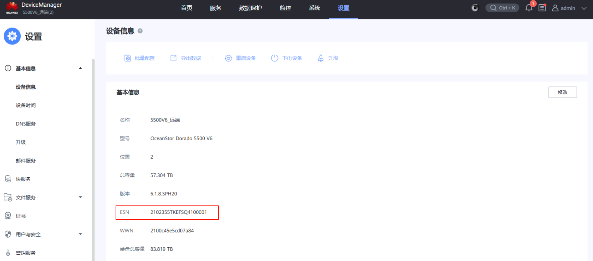Viewport: 593px width, 261px height.
Task: Click the batch configuration (批量配置) icon
Action: click(x=127, y=58)
